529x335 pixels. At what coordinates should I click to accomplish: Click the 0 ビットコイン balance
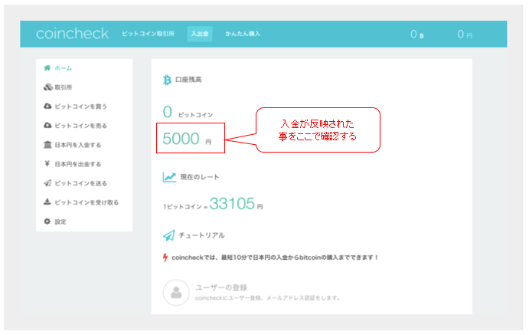pyautogui.click(x=188, y=112)
